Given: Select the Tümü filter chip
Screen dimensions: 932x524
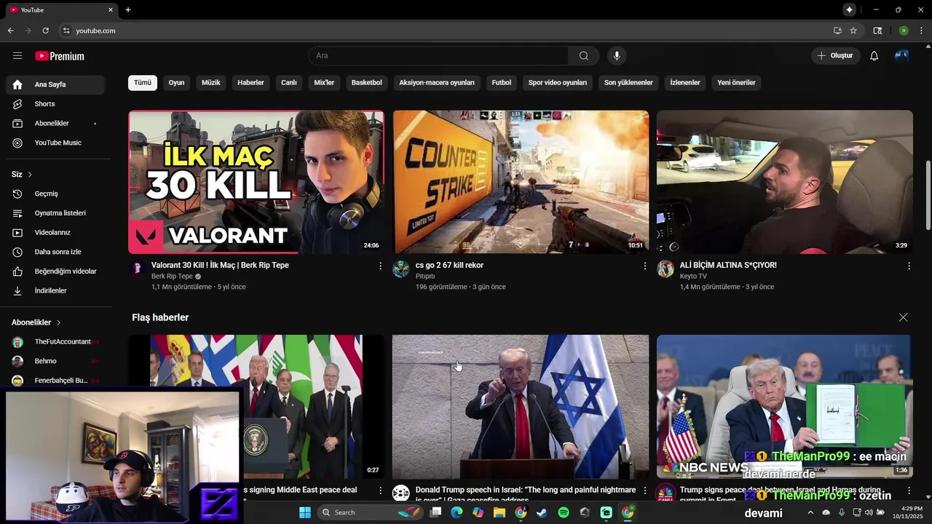Looking at the screenshot, I should 143,83.
